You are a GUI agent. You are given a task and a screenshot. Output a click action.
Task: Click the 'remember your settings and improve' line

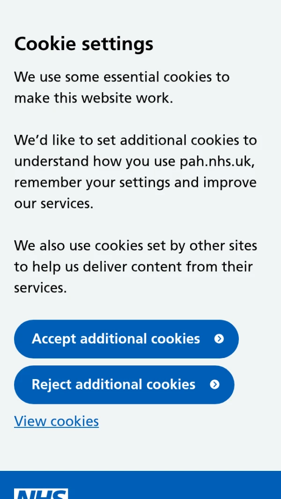point(135,182)
